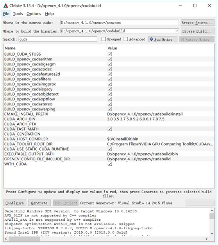This screenshot has height=245, width=218.
Task: Select the CUDA_ARCH_PTX row name
Action: click(x=20, y=124)
